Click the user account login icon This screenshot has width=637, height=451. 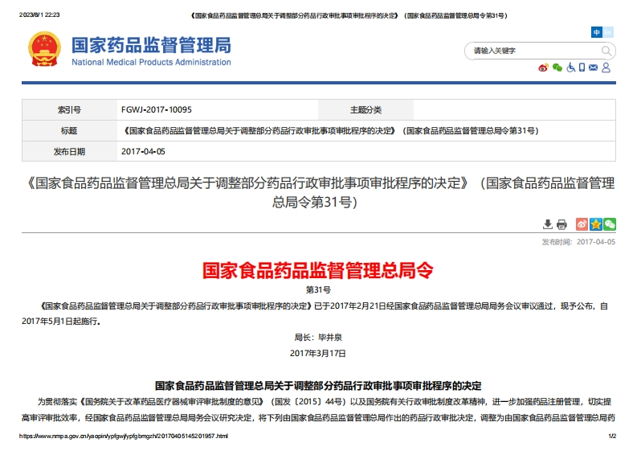(606, 68)
